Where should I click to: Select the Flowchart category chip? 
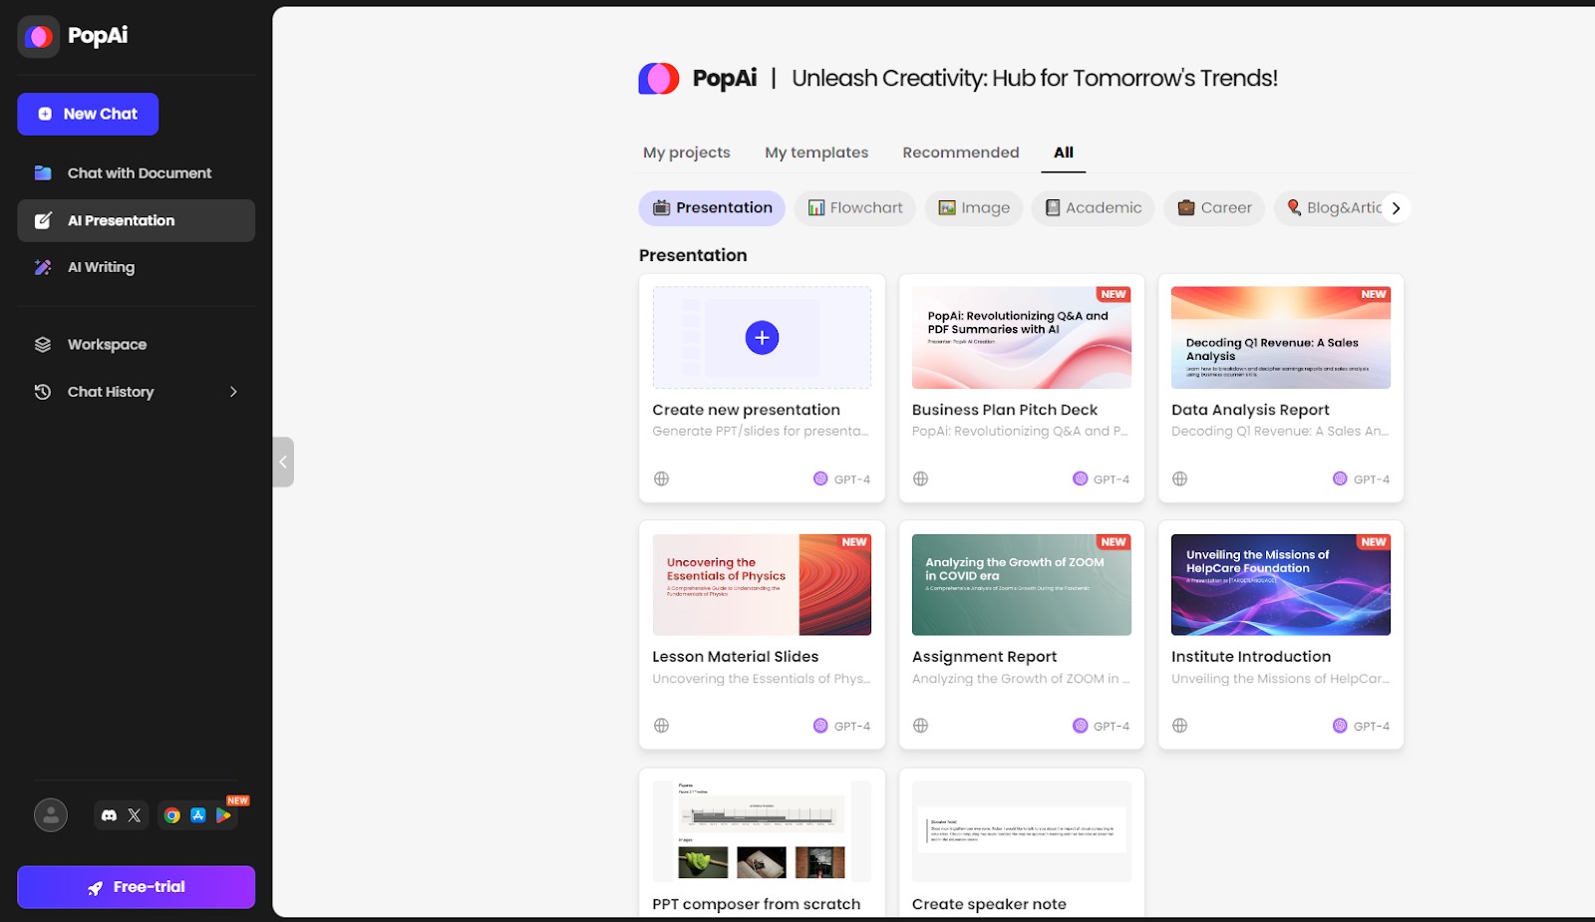pos(854,208)
